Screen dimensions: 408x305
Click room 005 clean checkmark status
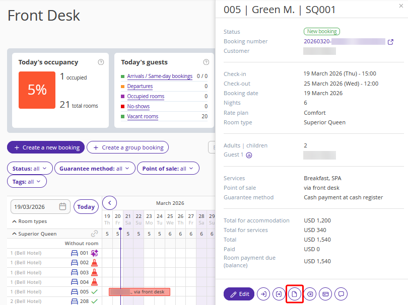pos(94,291)
